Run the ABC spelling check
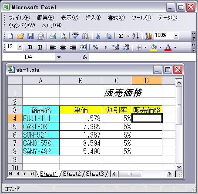The image size is (198, 194). [75, 36]
